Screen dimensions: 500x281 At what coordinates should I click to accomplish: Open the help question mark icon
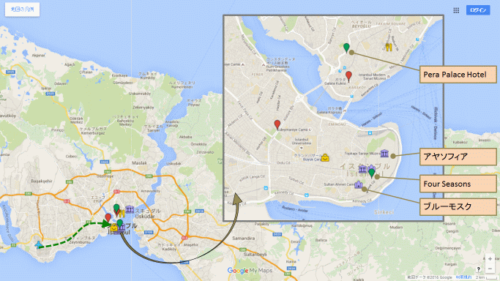coord(478,269)
